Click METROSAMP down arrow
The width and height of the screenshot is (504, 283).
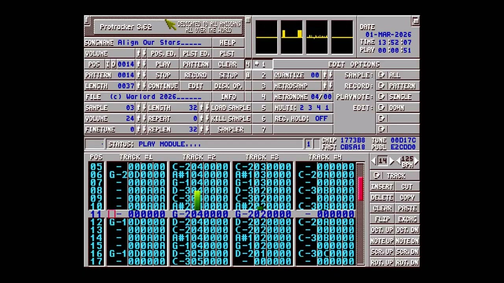coord(330,86)
